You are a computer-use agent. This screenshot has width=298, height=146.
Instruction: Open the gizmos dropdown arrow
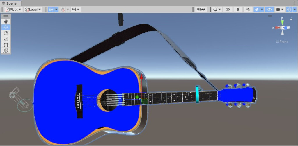(x=295, y=10)
